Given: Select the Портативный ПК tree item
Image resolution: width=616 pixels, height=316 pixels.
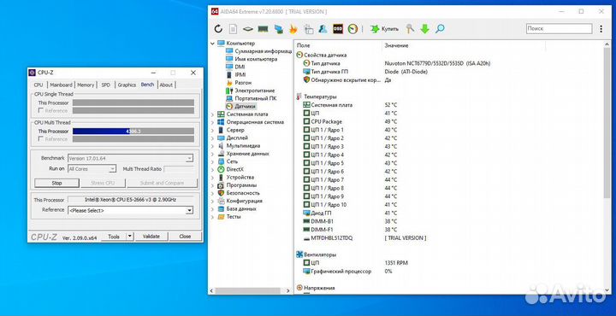Looking at the screenshot, I should pos(255,98).
